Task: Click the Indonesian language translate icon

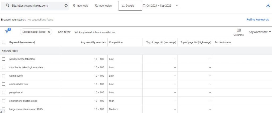Action: 96,6
